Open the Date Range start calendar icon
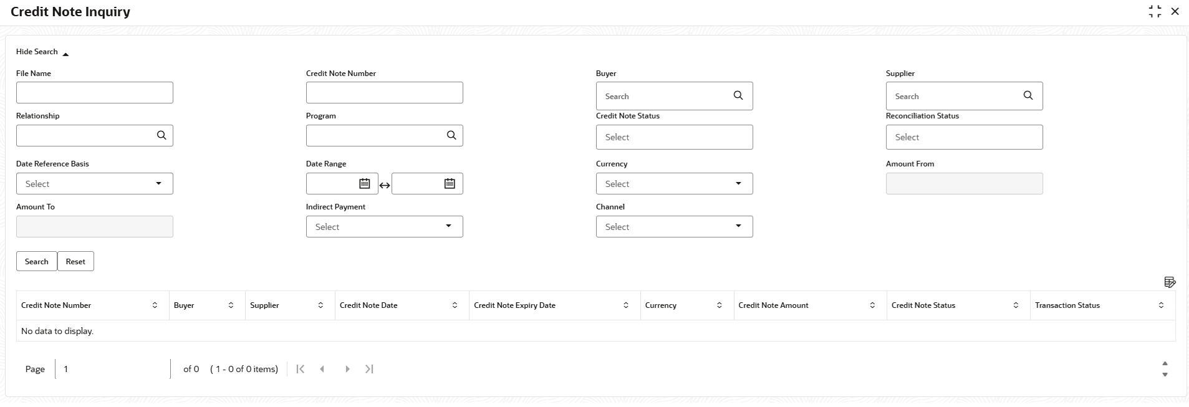The width and height of the screenshot is (1189, 407). [365, 183]
